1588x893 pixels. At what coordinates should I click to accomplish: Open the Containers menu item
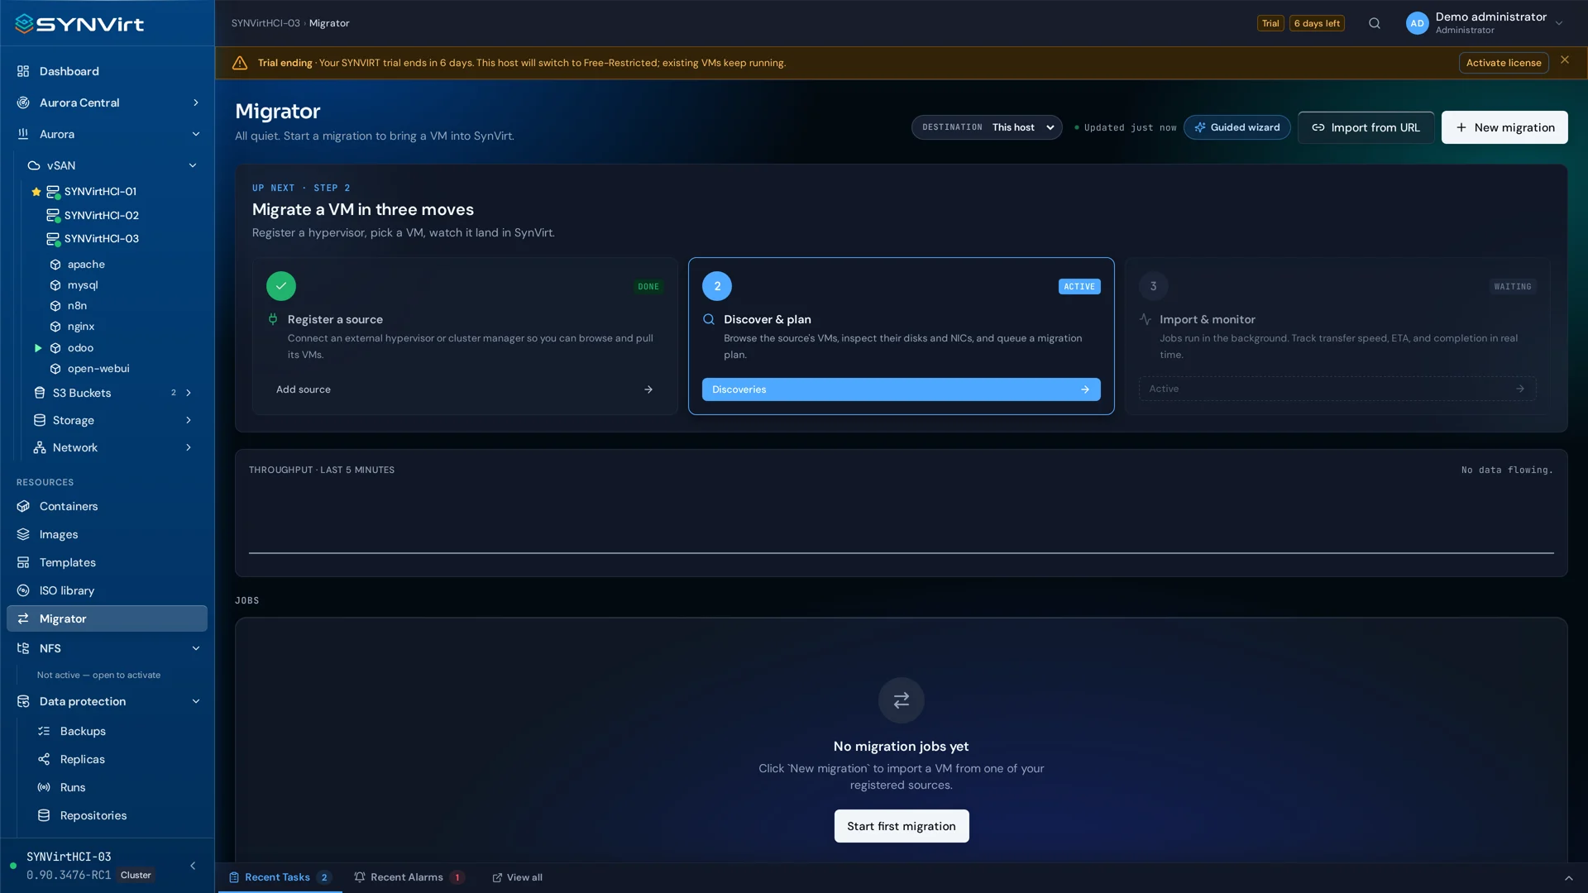point(107,506)
